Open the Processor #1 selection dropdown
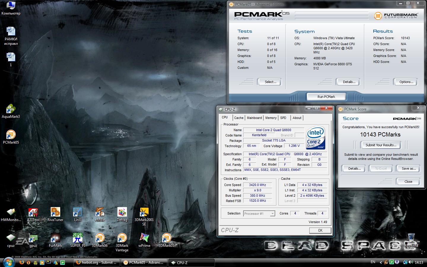 [x=259, y=214]
